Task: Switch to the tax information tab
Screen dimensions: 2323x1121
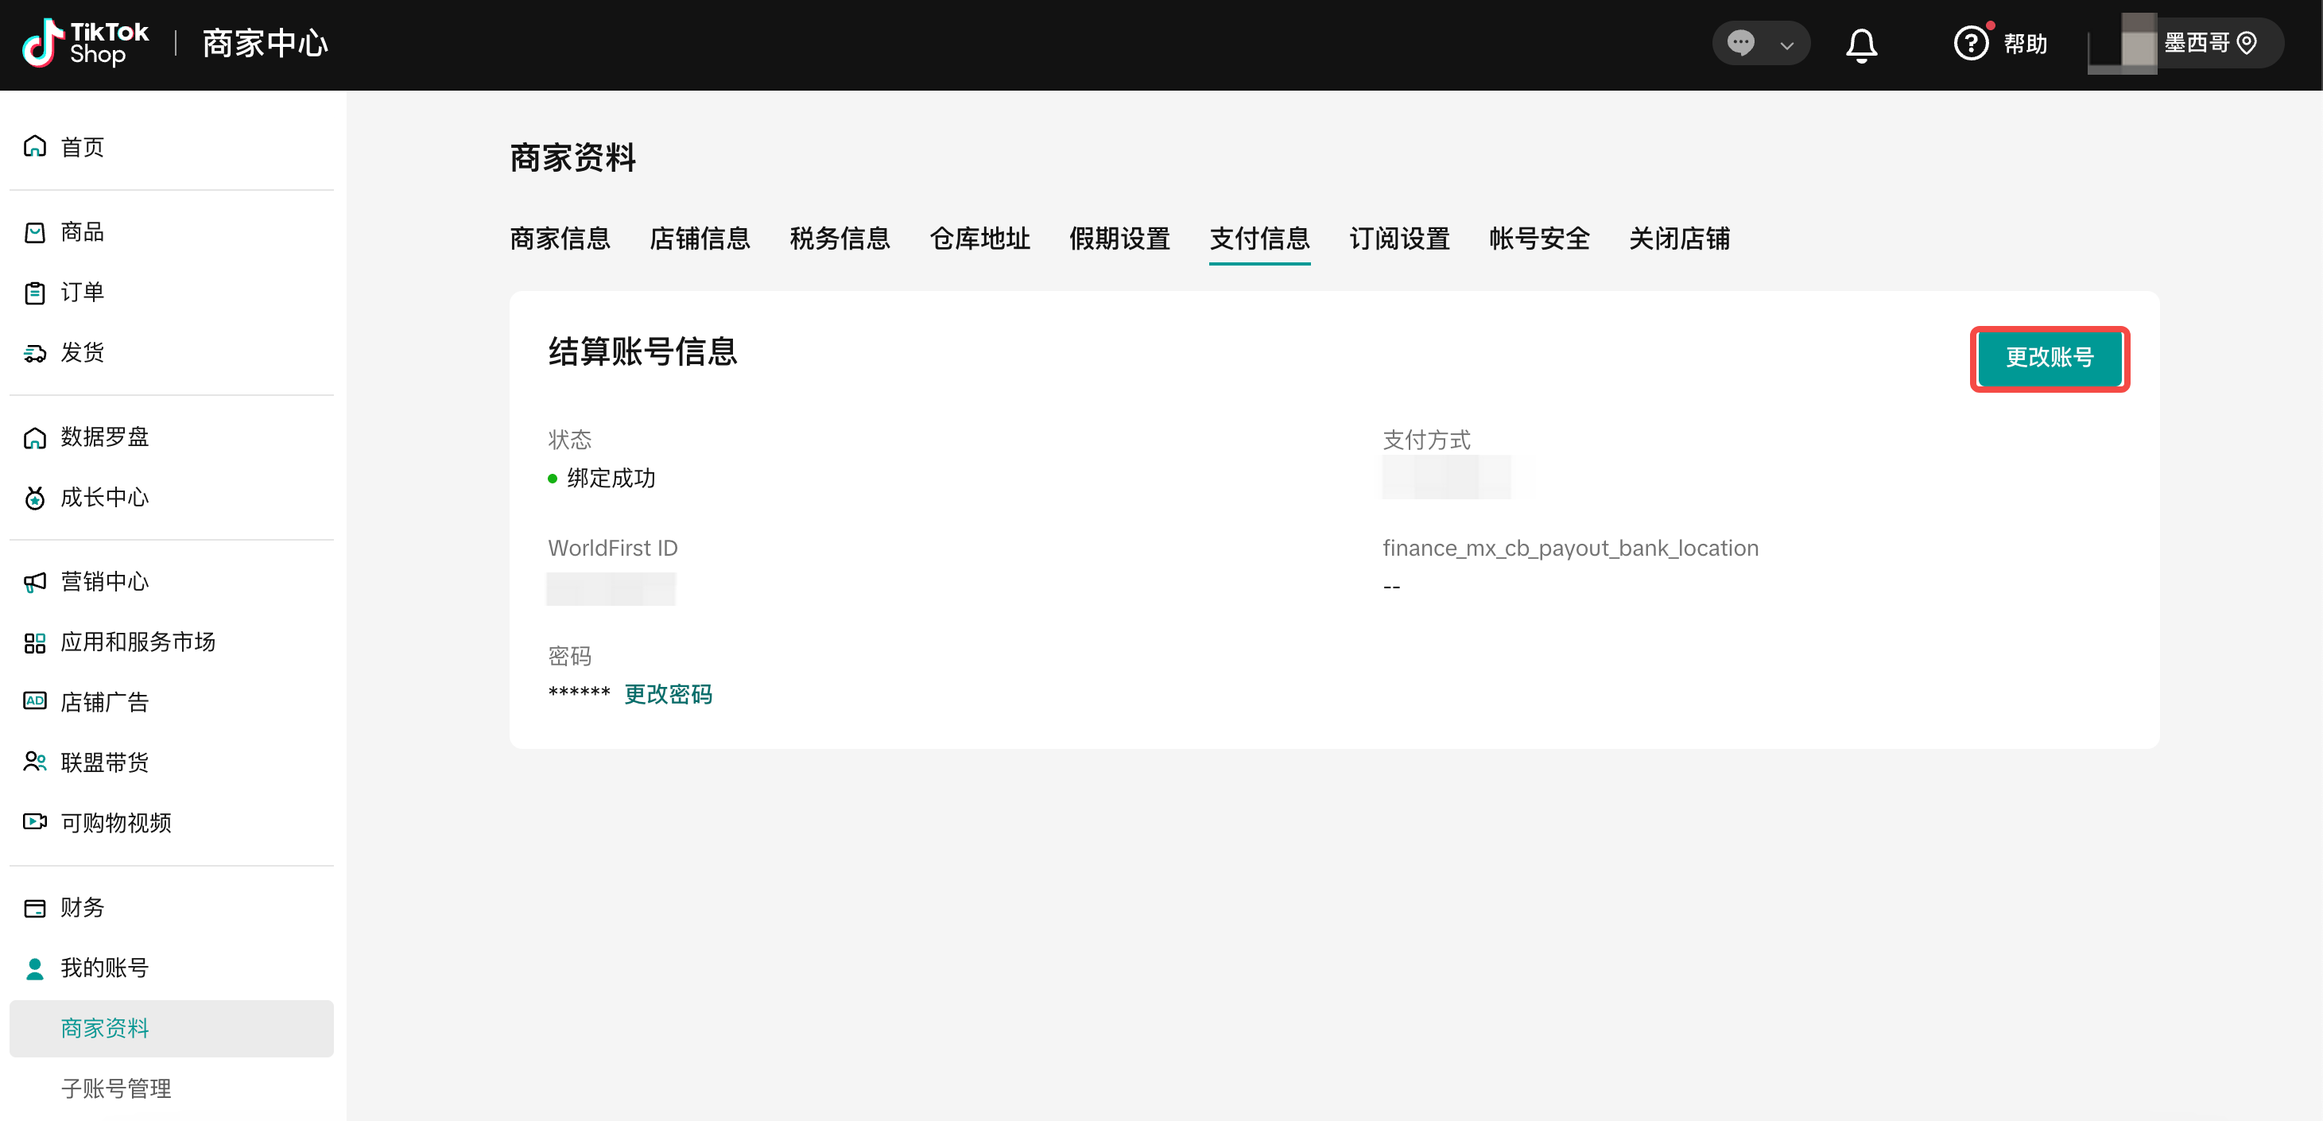Action: click(839, 239)
